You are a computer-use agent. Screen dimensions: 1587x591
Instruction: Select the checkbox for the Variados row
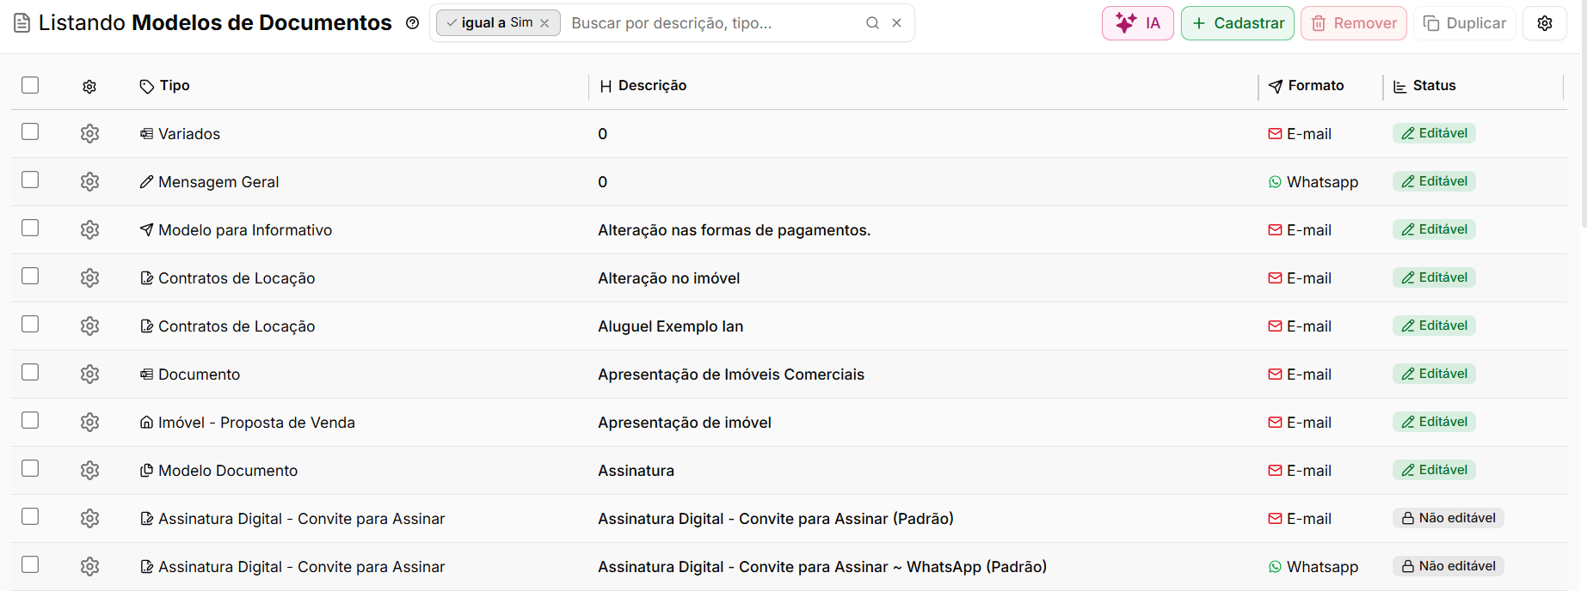30,131
